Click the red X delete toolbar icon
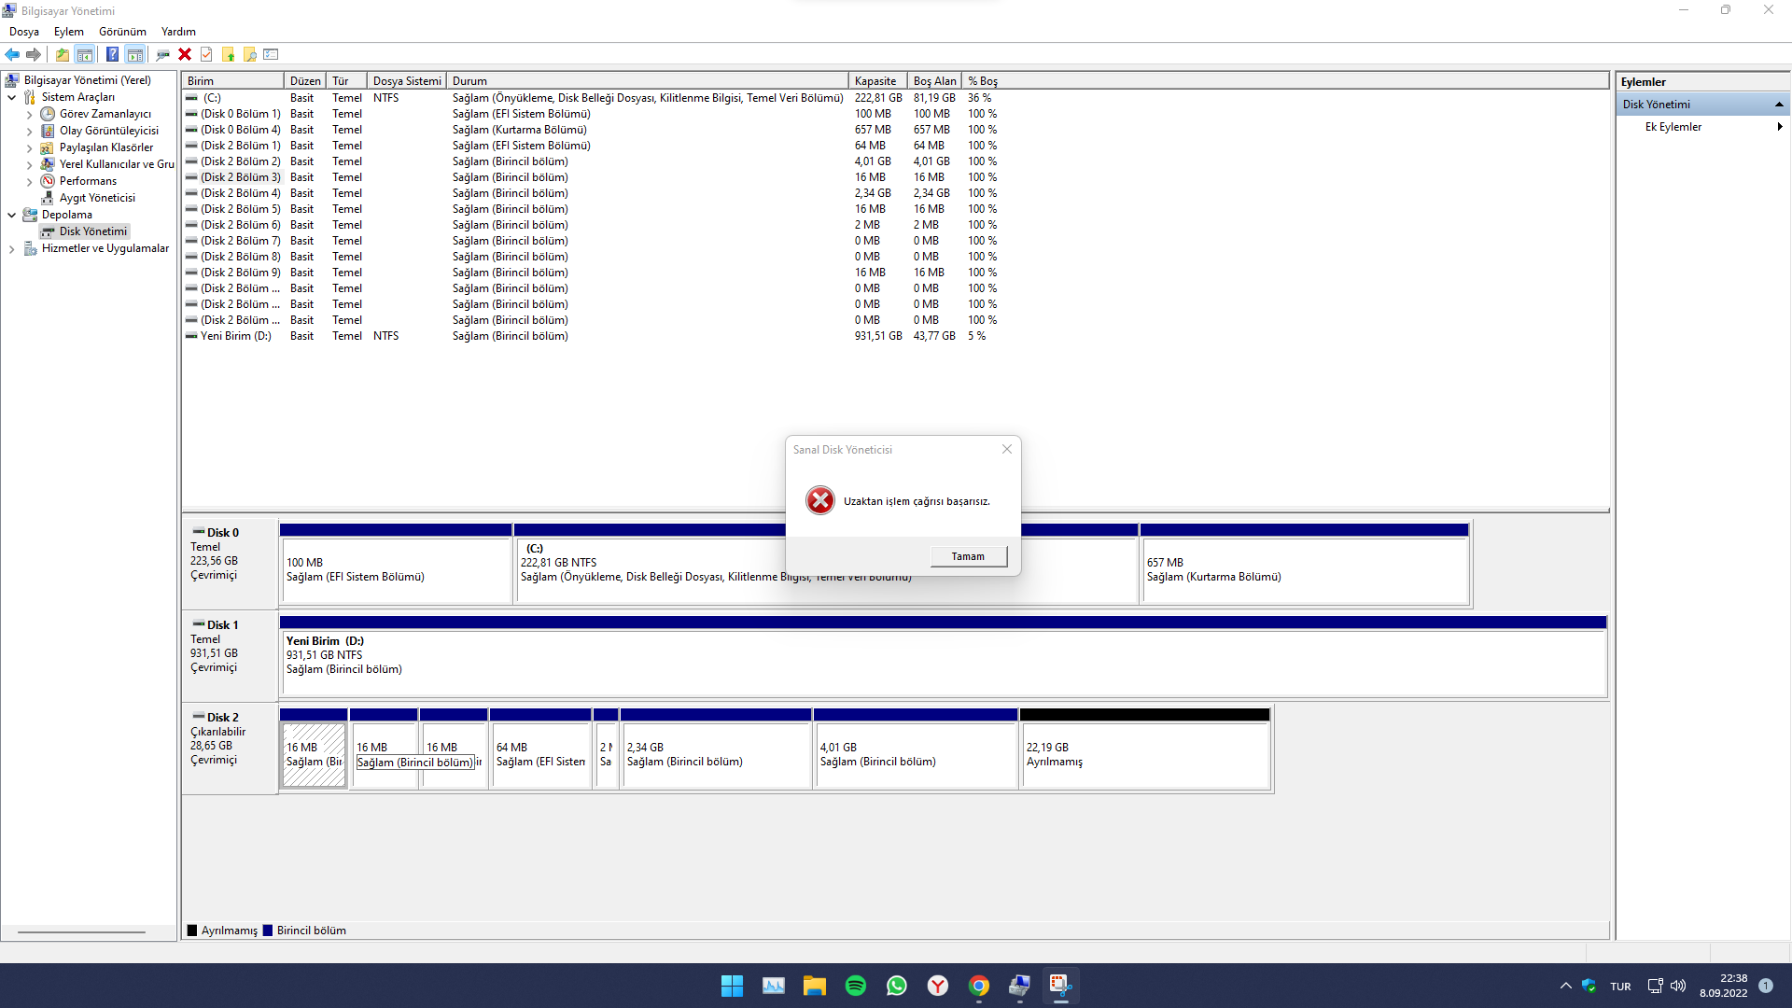This screenshot has height=1008, width=1792. [x=185, y=54]
